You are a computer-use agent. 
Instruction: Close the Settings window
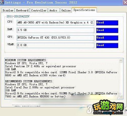125,2
